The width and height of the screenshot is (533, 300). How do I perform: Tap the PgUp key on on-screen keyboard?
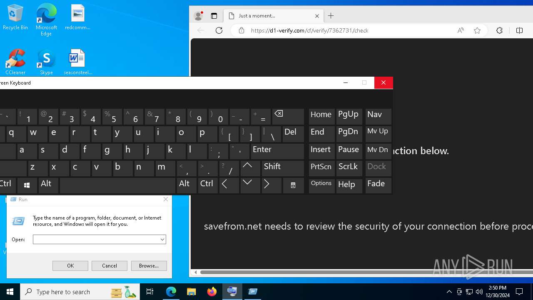(349, 117)
